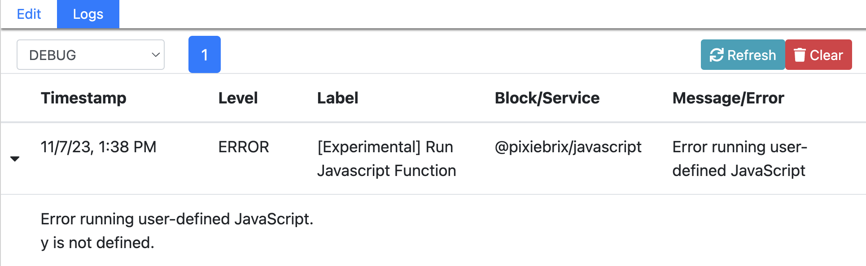This screenshot has width=866, height=266.
Task: Click the Run Javascript Function label cell
Action: pos(386,159)
